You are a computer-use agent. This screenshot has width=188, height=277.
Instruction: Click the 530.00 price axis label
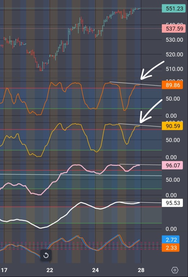tap(174, 40)
